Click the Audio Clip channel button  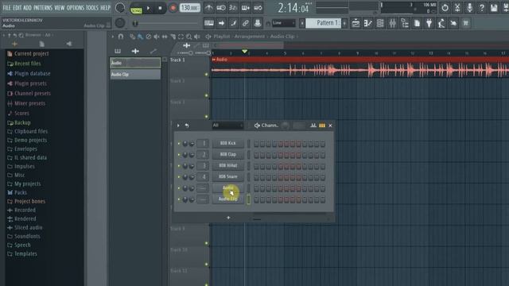[228, 199]
